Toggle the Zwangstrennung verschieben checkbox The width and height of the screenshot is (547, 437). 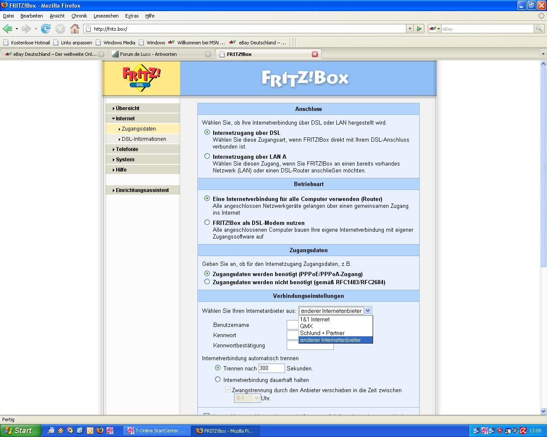[228, 390]
